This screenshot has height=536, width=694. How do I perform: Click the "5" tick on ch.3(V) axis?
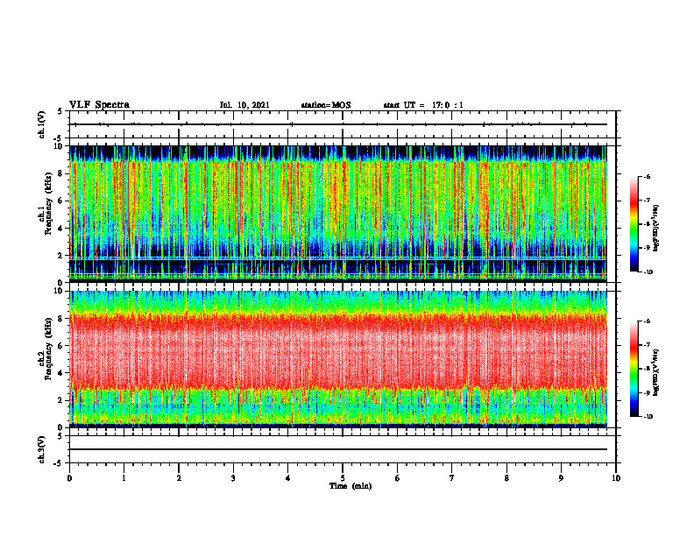(60, 436)
